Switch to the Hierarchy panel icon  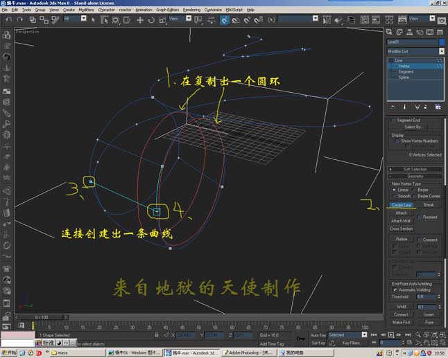click(409, 33)
